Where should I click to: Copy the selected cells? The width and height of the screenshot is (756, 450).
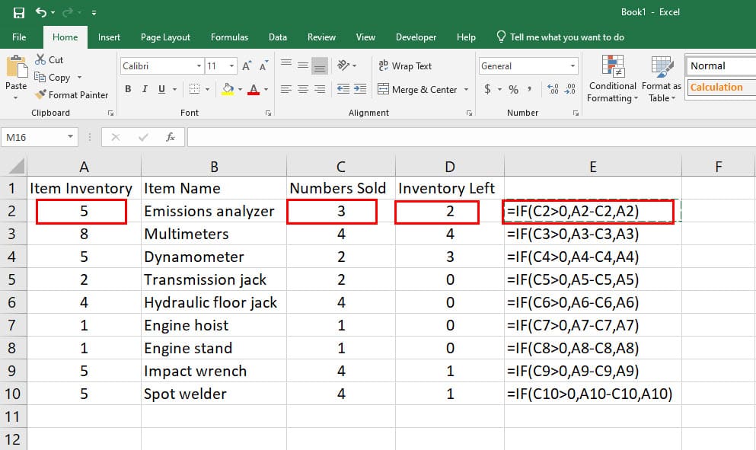53,77
